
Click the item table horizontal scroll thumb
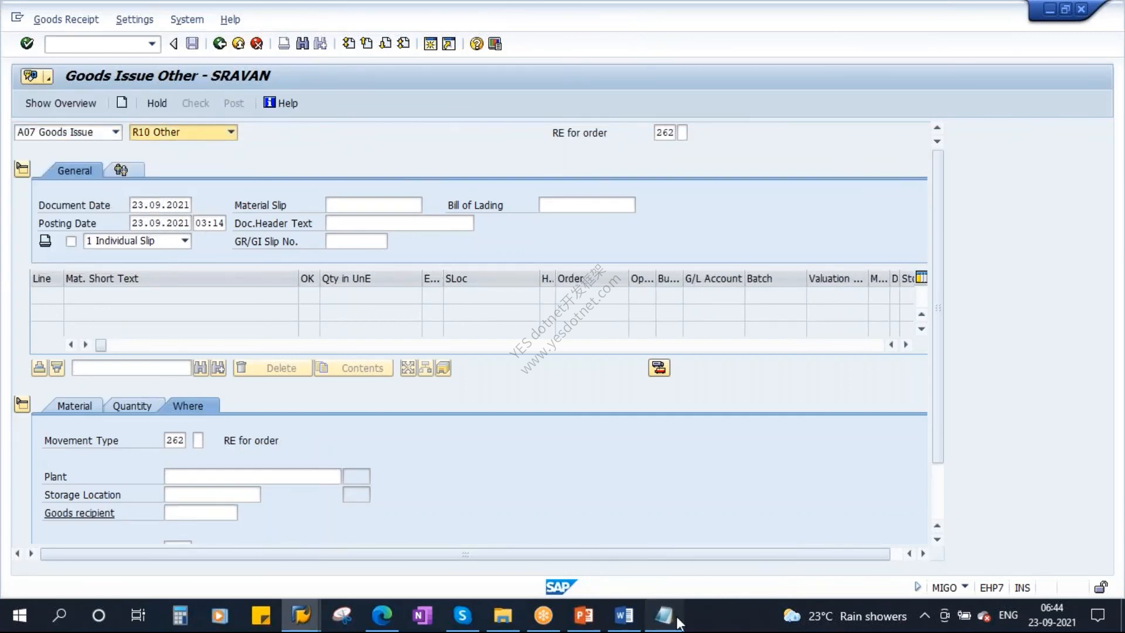[x=101, y=345]
